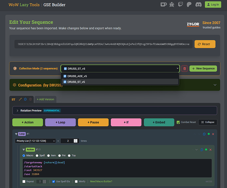This screenshot has width=227, height=188.
Task: Expand the Rotation Preview chevron
Action: coord(17,111)
